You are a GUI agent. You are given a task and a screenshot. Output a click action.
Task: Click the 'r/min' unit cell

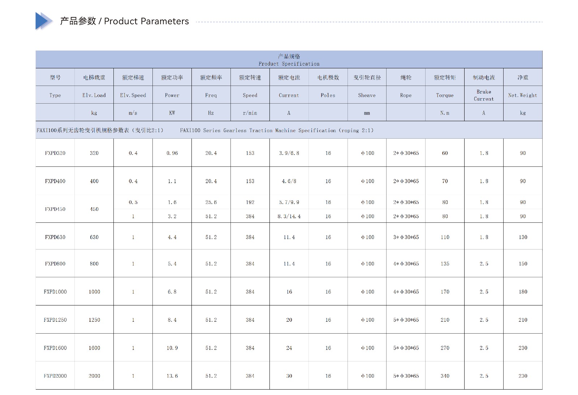250,113
